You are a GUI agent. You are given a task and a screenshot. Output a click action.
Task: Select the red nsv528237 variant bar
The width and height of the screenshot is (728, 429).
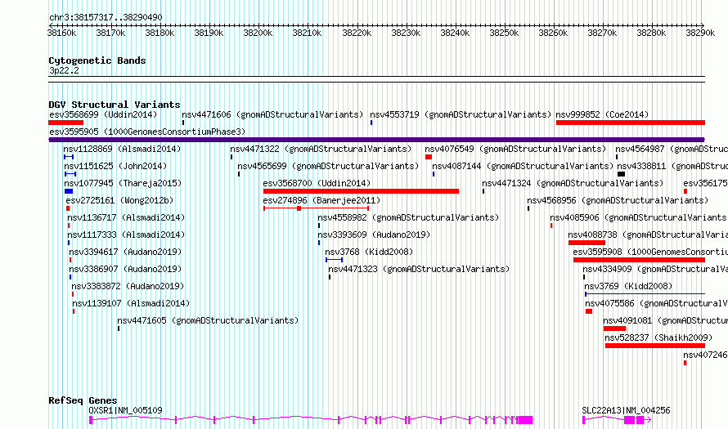[655, 346]
